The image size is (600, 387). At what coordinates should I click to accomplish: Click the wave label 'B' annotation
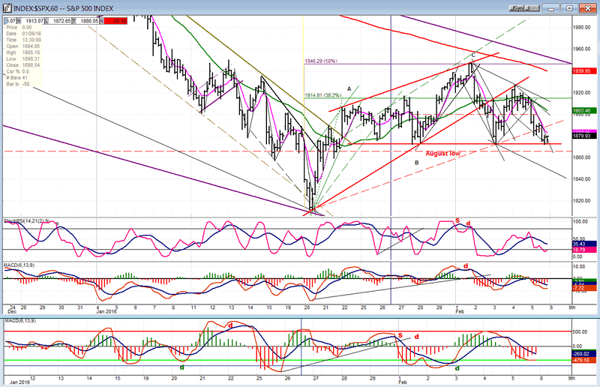[x=416, y=162]
